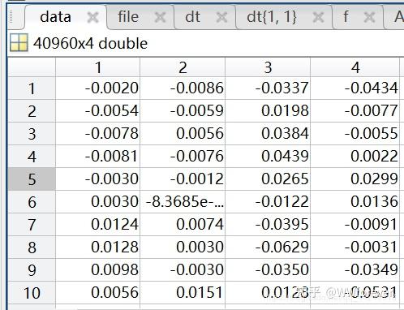Click cell with value 0.0265

[268, 179]
